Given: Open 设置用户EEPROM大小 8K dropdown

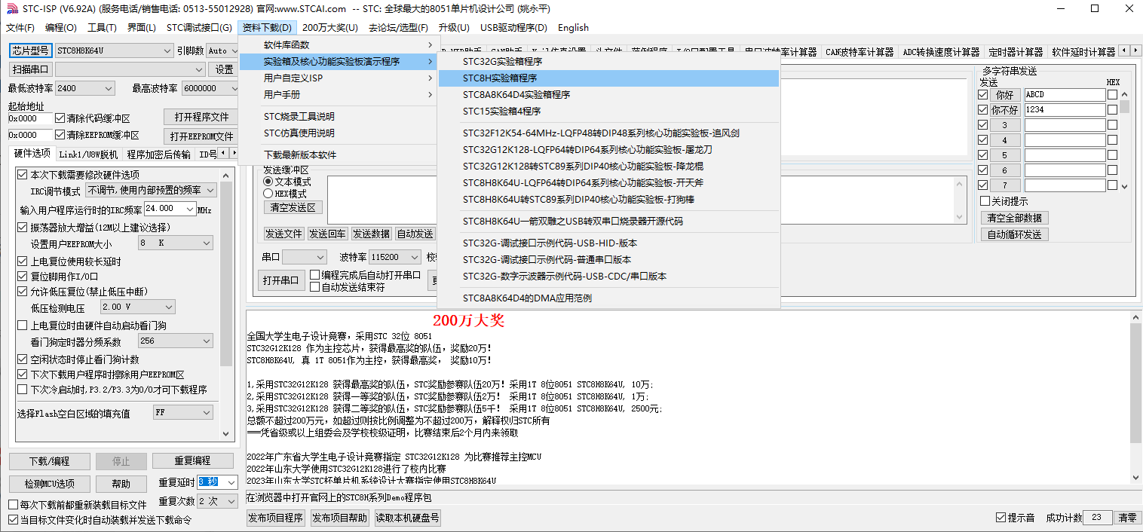Looking at the screenshot, I should pyautogui.click(x=175, y=243).
